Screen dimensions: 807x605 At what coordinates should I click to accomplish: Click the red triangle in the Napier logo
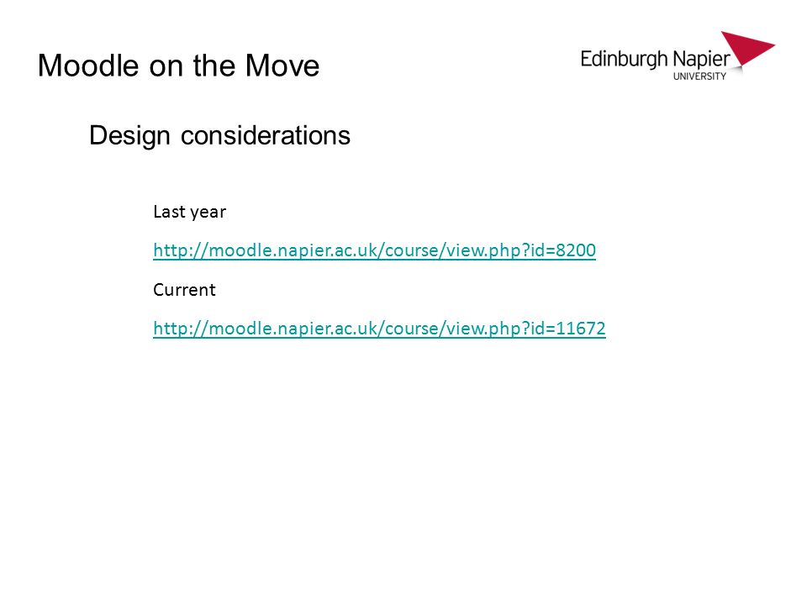(x=749, y=50)
